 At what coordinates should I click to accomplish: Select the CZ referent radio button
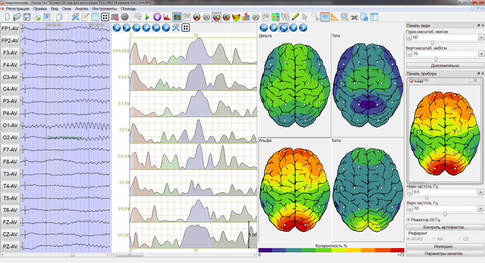click(460, 239)
